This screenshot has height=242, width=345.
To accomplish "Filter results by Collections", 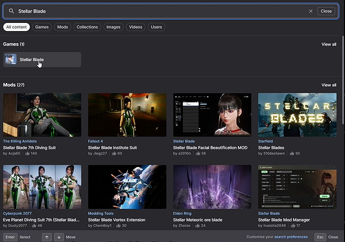I will pyautogui.click(x=87, y=27).
